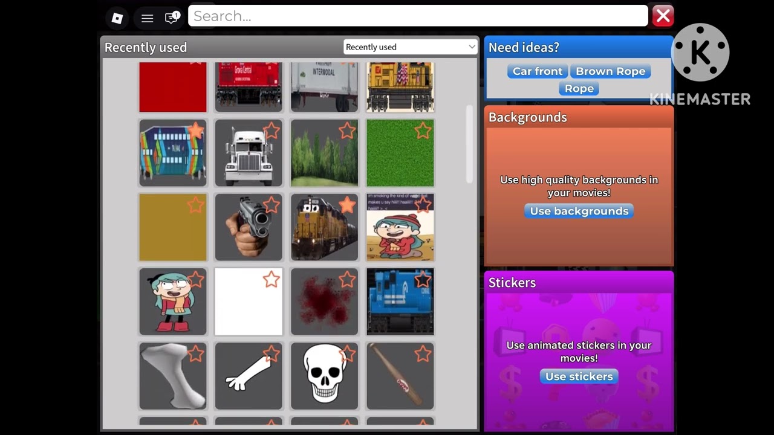The width and height of the screenshot is (774, 435).
Task: Unfavorite the yellow freight train star
Action: 347,205
